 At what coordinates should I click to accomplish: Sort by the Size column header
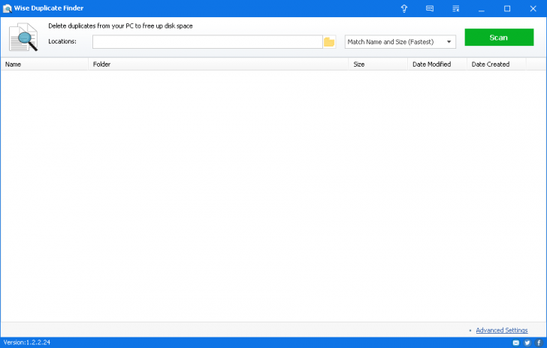tap(378, 64)
